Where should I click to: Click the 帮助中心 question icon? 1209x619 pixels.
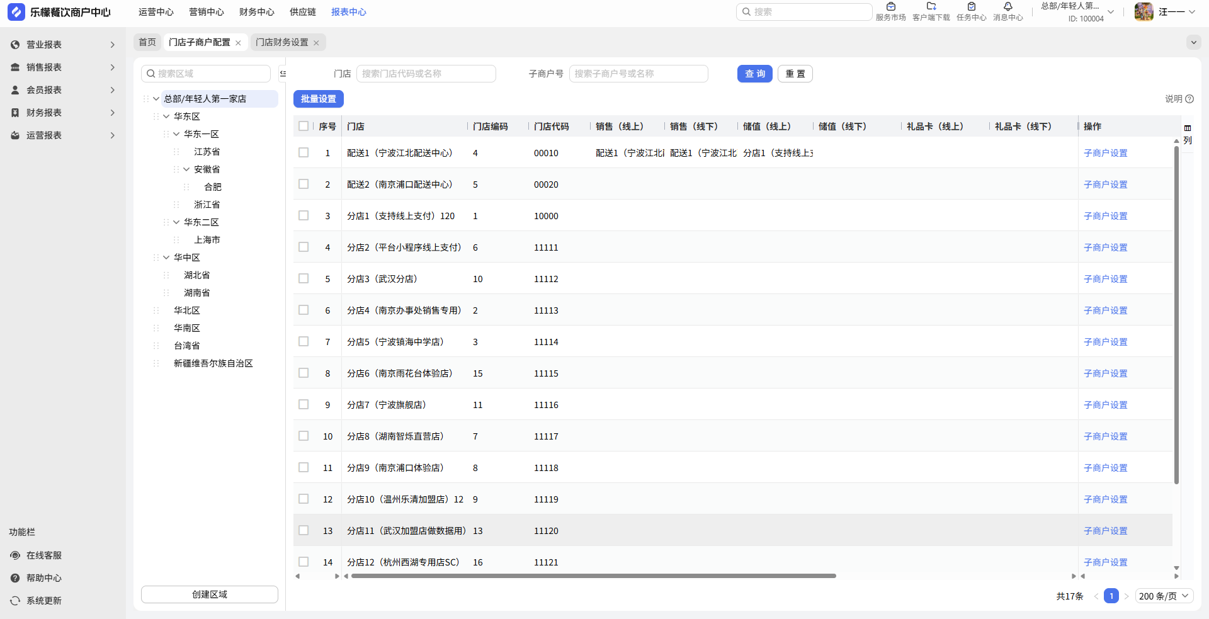[x=15, y=578]
